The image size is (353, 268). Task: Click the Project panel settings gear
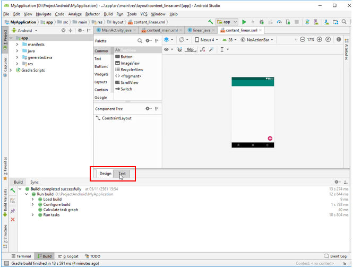click(x=80, y=30)
